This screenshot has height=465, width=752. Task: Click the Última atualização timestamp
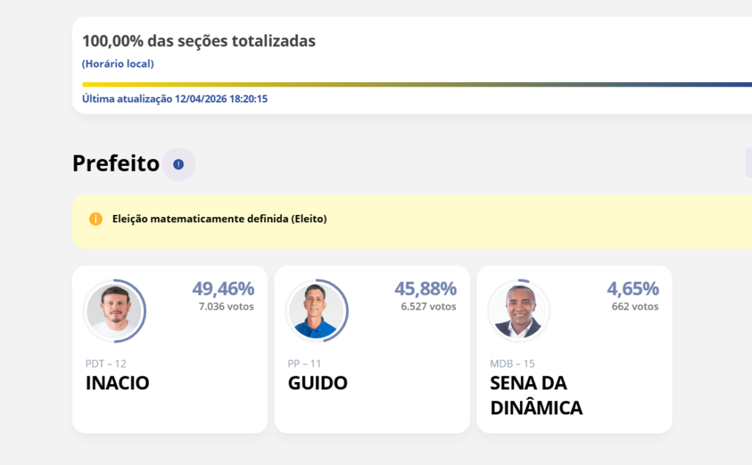175,99
